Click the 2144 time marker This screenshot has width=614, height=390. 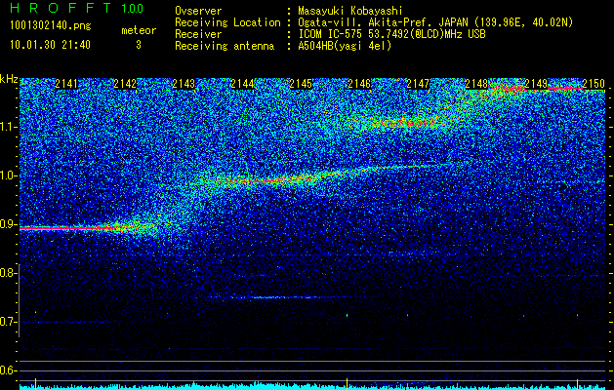click(x=242, y=84)
